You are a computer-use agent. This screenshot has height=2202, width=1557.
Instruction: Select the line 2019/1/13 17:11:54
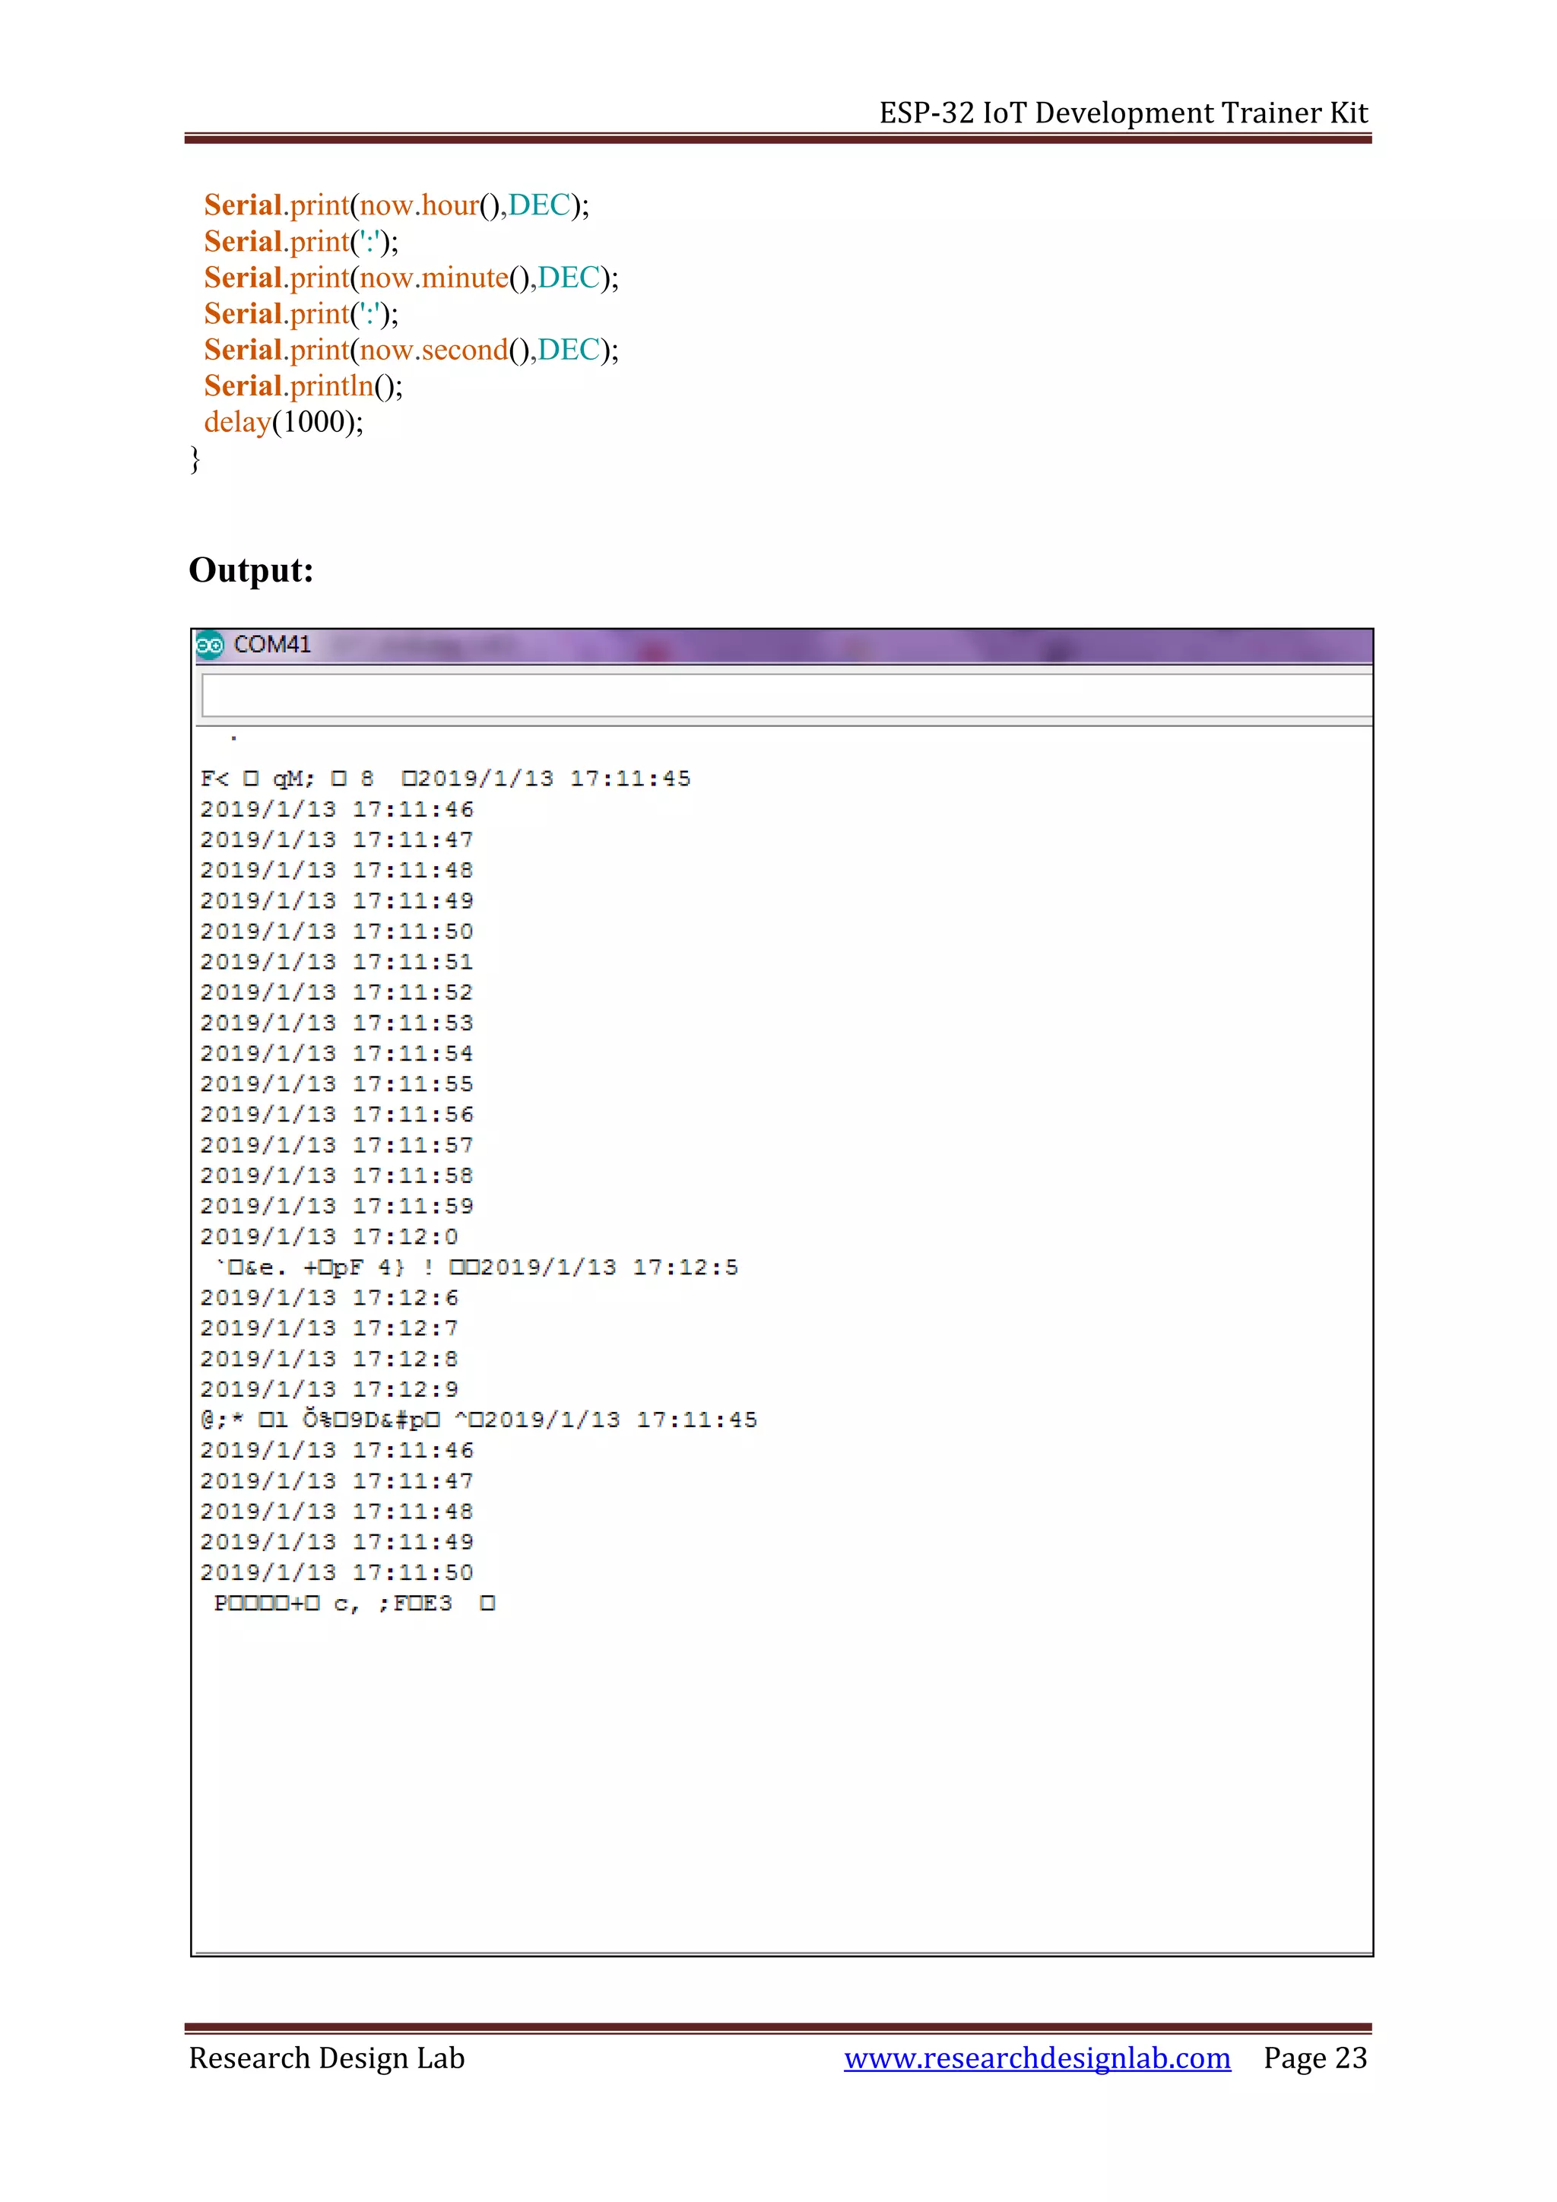[x=337, y=1054]
